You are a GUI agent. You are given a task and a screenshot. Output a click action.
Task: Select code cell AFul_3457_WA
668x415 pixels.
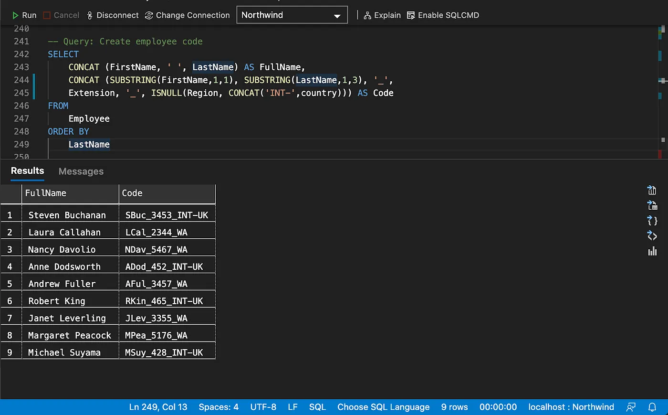tap(167, 284)
